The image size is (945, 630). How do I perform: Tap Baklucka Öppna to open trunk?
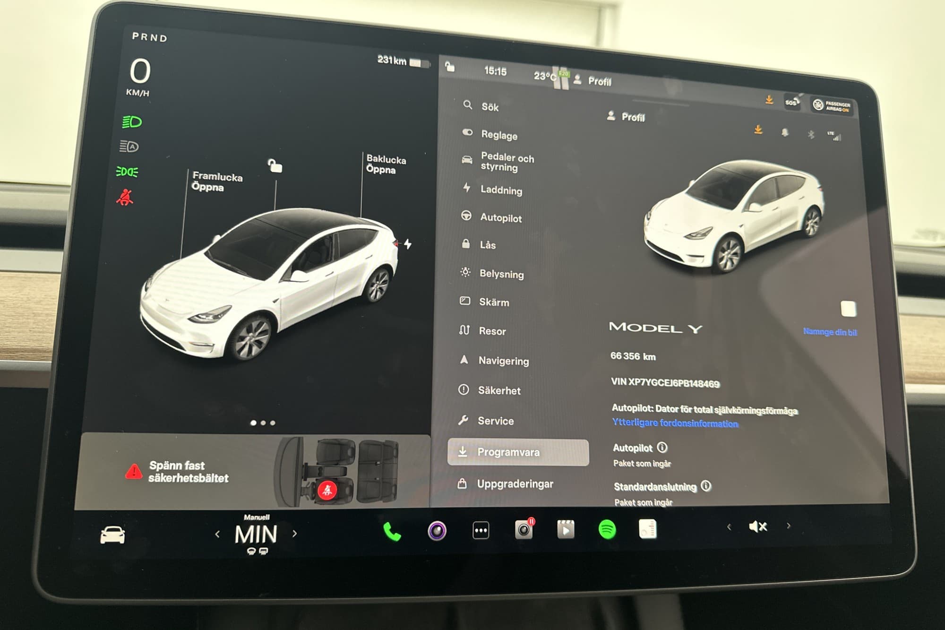(386, 164)
